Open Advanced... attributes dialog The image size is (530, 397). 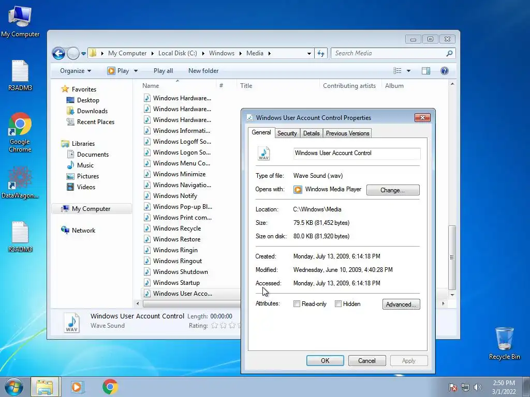pos(401,304)
